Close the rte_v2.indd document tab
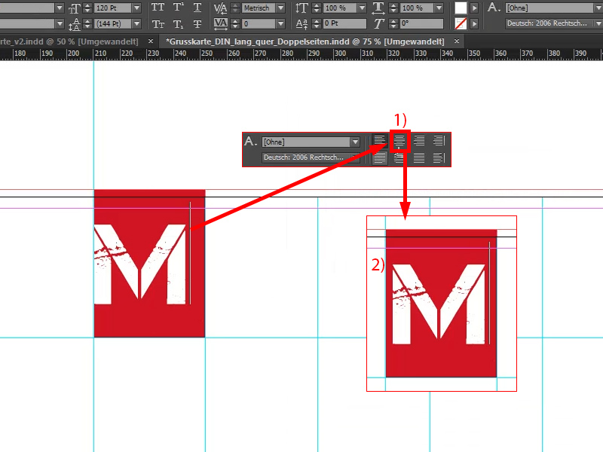This screenshot has width=603, height=452. pyautogui.click(x=151, y=41)
